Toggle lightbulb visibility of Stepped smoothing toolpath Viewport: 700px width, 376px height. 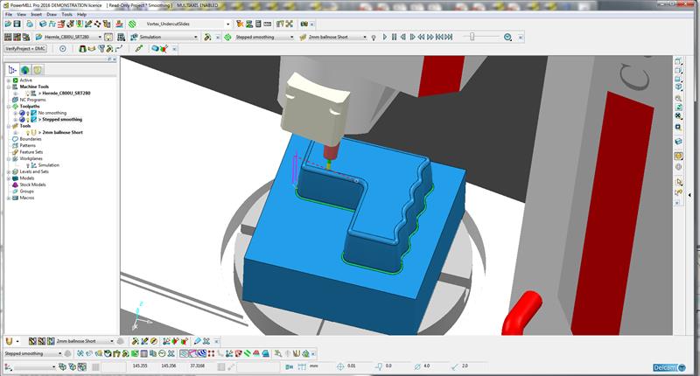[x=28, y=120]
